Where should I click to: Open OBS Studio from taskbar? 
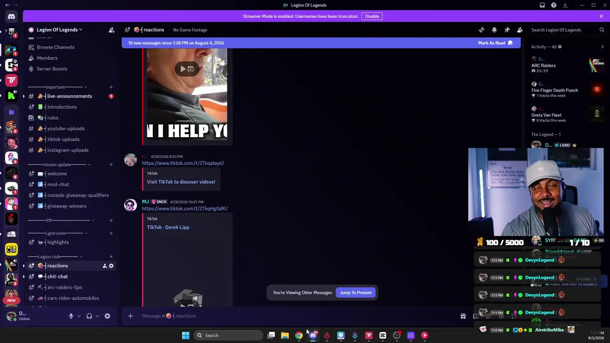click(396, 335)
